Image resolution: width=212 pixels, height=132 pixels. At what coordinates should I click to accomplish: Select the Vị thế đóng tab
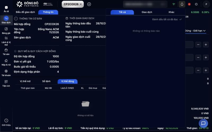(68, 81)
